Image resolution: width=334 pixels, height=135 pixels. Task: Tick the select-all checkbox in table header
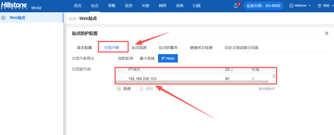coord(120,69)
